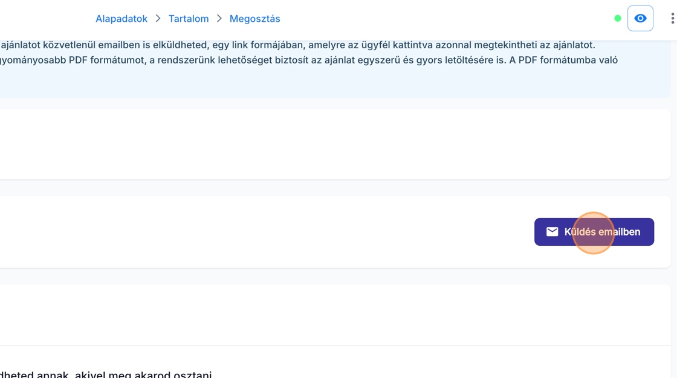Click the header space between Megosztás and status dot
Screen dimensions: 677x378
(447, 19)
